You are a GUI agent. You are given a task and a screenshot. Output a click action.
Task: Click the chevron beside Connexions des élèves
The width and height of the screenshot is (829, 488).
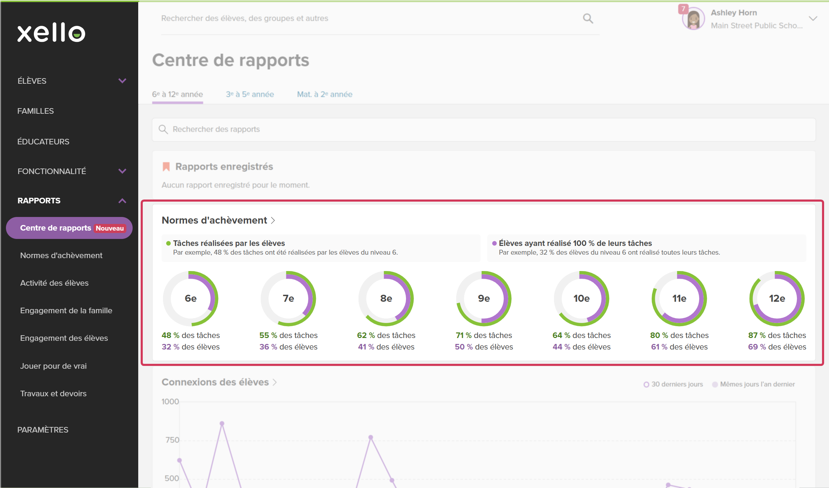[275, 382]
